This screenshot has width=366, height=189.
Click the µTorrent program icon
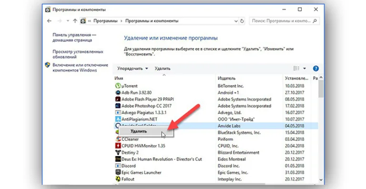point(118,86)
